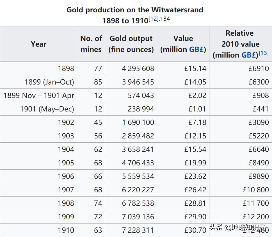Open citation [12] in the table title
The width and height of the screenshot is (272, 237).
154,19
